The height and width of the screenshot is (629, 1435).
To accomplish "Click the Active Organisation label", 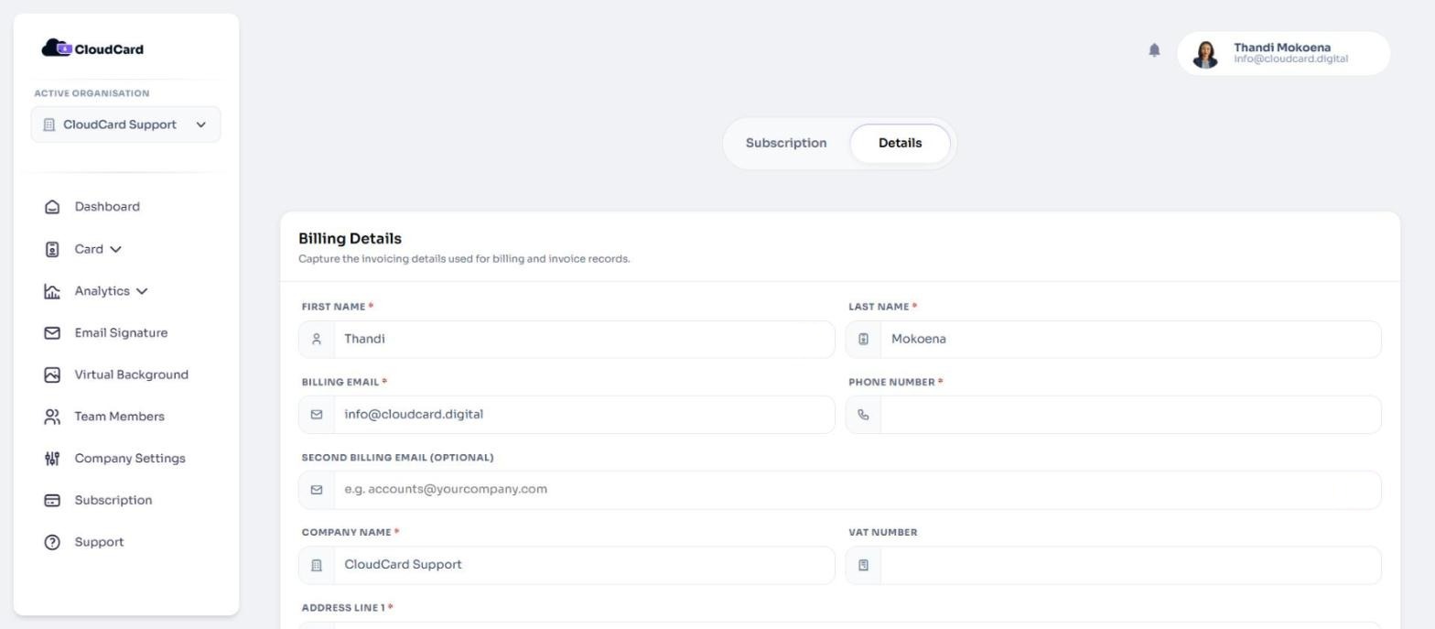I will [x=92, y=93].
